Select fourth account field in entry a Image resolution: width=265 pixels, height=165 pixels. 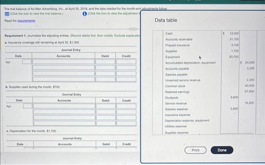[64, 79]
